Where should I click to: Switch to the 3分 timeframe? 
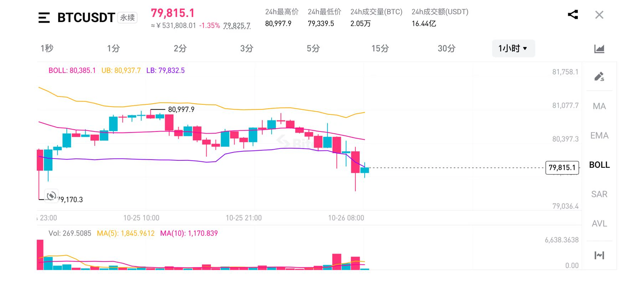coord(247,48)
